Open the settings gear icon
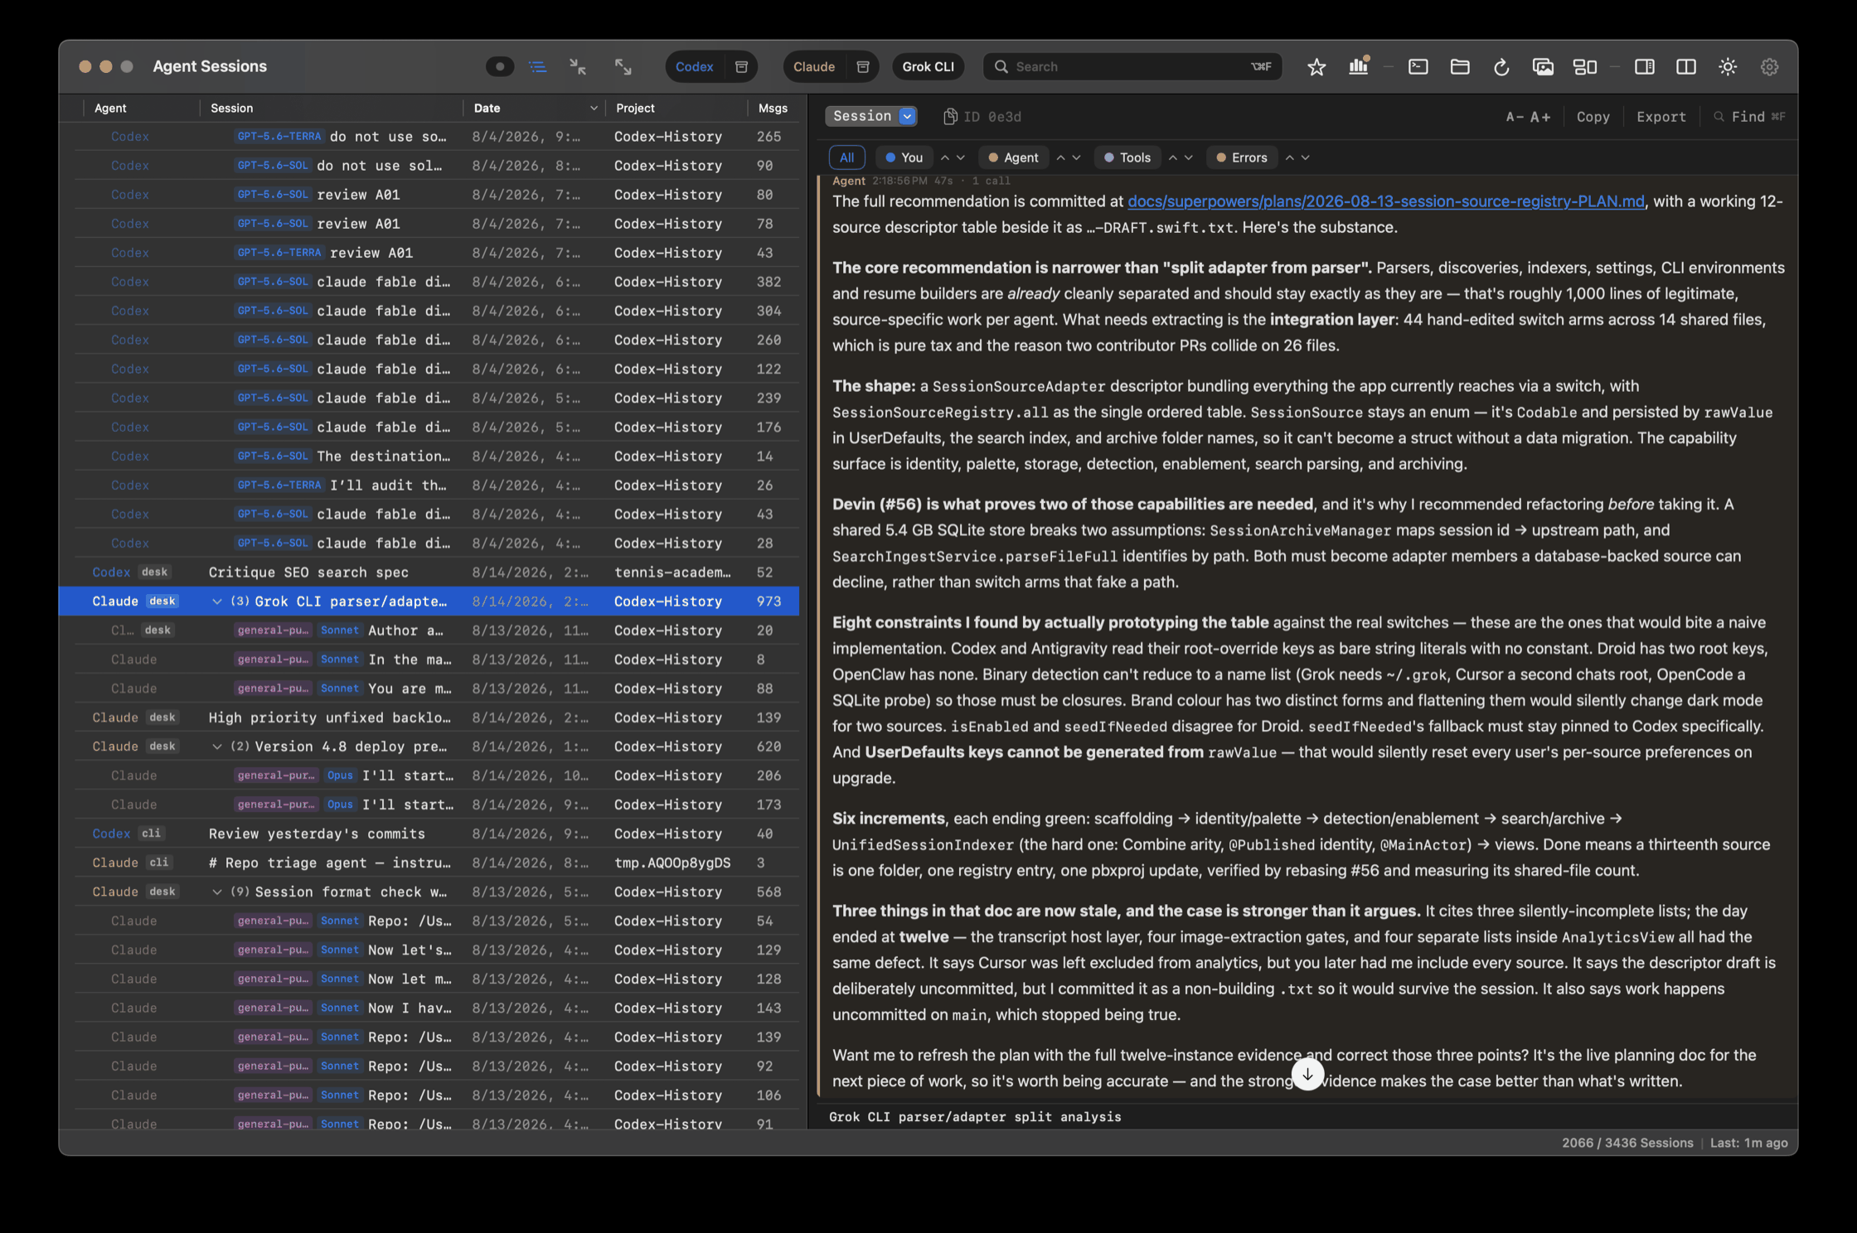Viewport: 1857px width, 1233px height. coord(1769,67)
